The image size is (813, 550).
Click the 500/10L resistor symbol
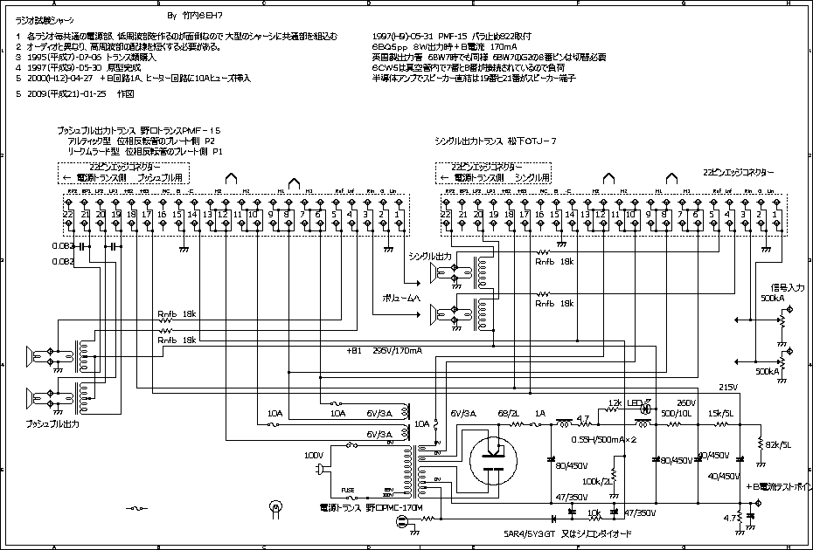[673, 424]
